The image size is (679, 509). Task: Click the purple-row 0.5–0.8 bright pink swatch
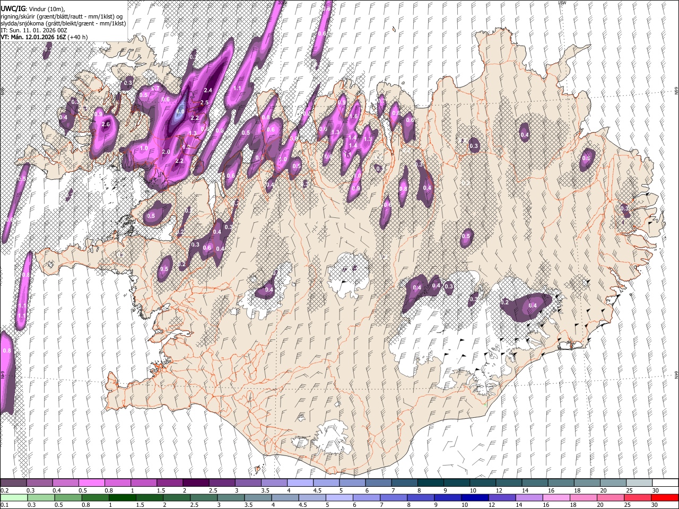pyautogui.click(x=92, y=483)
